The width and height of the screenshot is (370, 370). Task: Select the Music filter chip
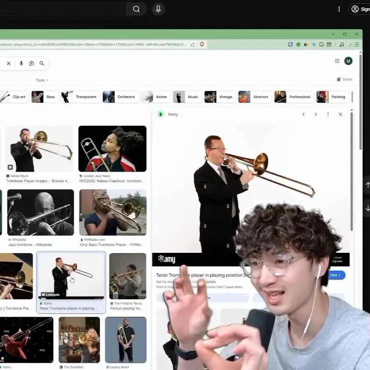point(187,97)
